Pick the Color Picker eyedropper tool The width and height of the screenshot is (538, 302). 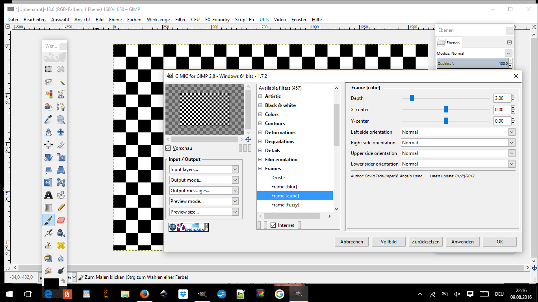[x=48, y=120]
